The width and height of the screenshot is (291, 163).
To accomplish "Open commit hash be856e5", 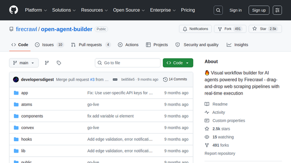I will [128, 80].
